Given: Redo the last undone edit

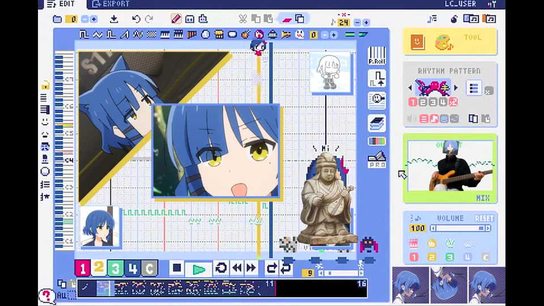Looking at the screenshot, I should click(x=149, y=19).
